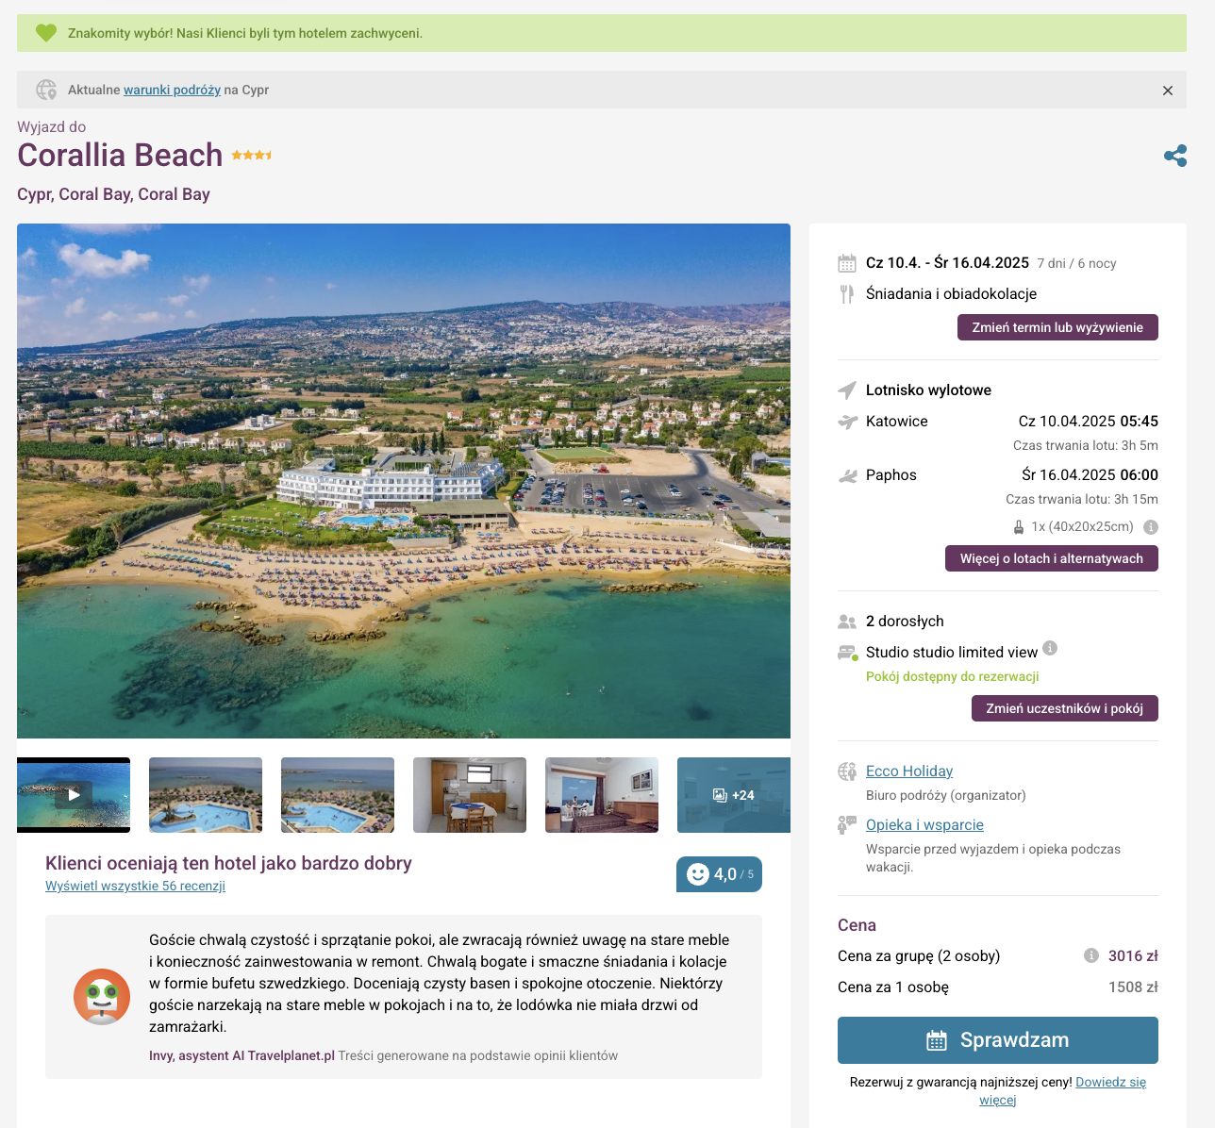The height and width of the screenshot is (1128, 1215).
Task: Click the '3016 zł' group price
Action: tap(1133, 956)
